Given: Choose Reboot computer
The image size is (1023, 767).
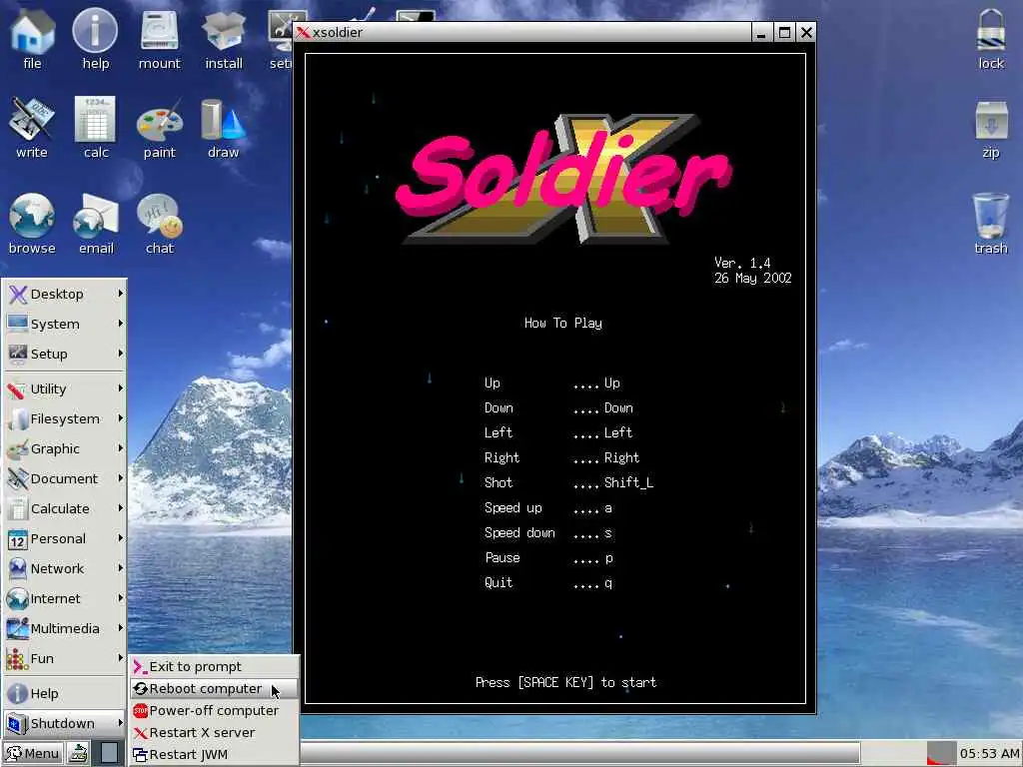Looking at the screenshot, I should (x=214, y=689).
